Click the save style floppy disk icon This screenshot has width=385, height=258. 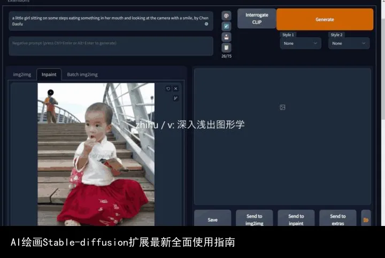point(226,37)
